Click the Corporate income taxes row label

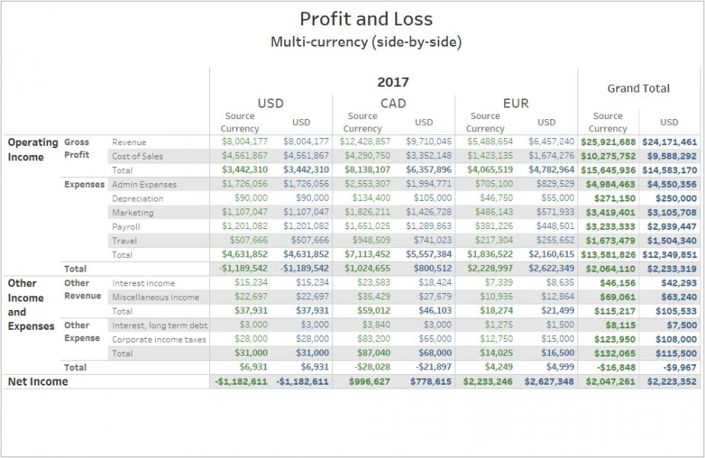(159, 340)
